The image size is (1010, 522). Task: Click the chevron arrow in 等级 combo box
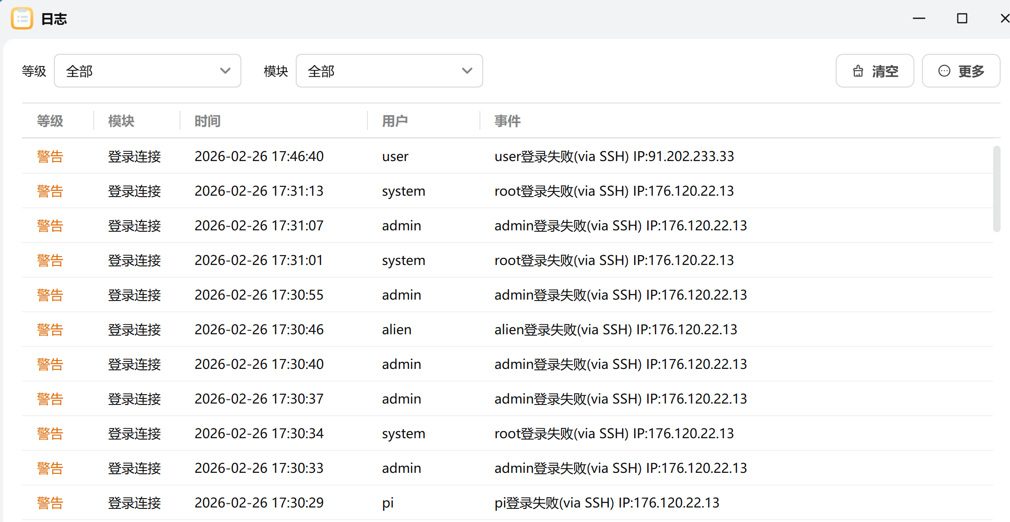225,71
